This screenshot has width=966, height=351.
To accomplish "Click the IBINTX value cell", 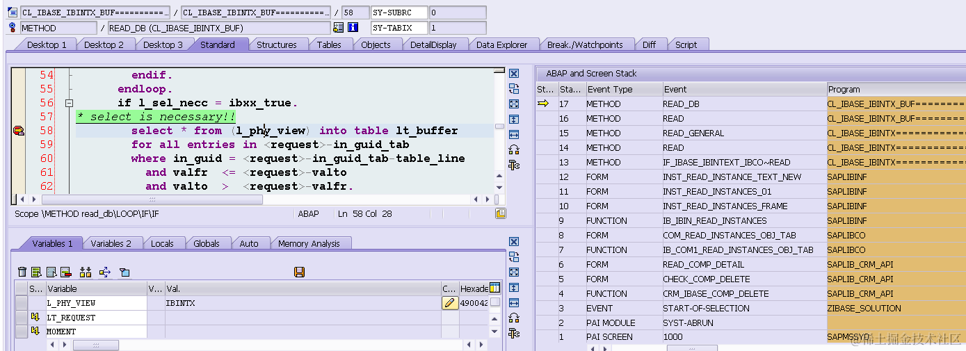I will pyautogui.click(x=302, y=303).
